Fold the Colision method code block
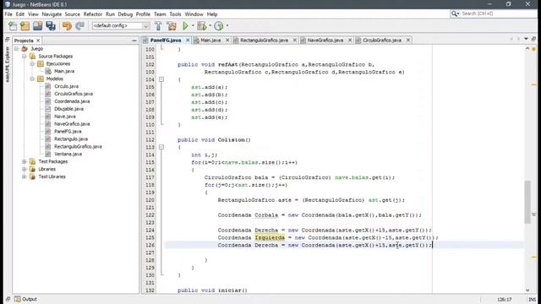The image size is (541, 304). tap(161, 147)
